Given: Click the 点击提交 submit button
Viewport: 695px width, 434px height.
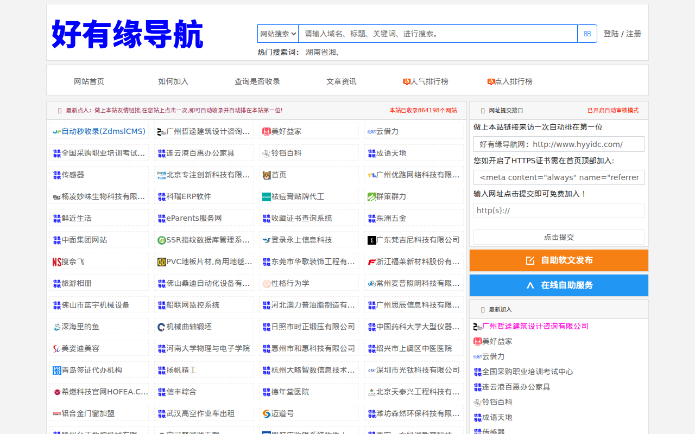Looking at the screenshot, I should point(559,237).
